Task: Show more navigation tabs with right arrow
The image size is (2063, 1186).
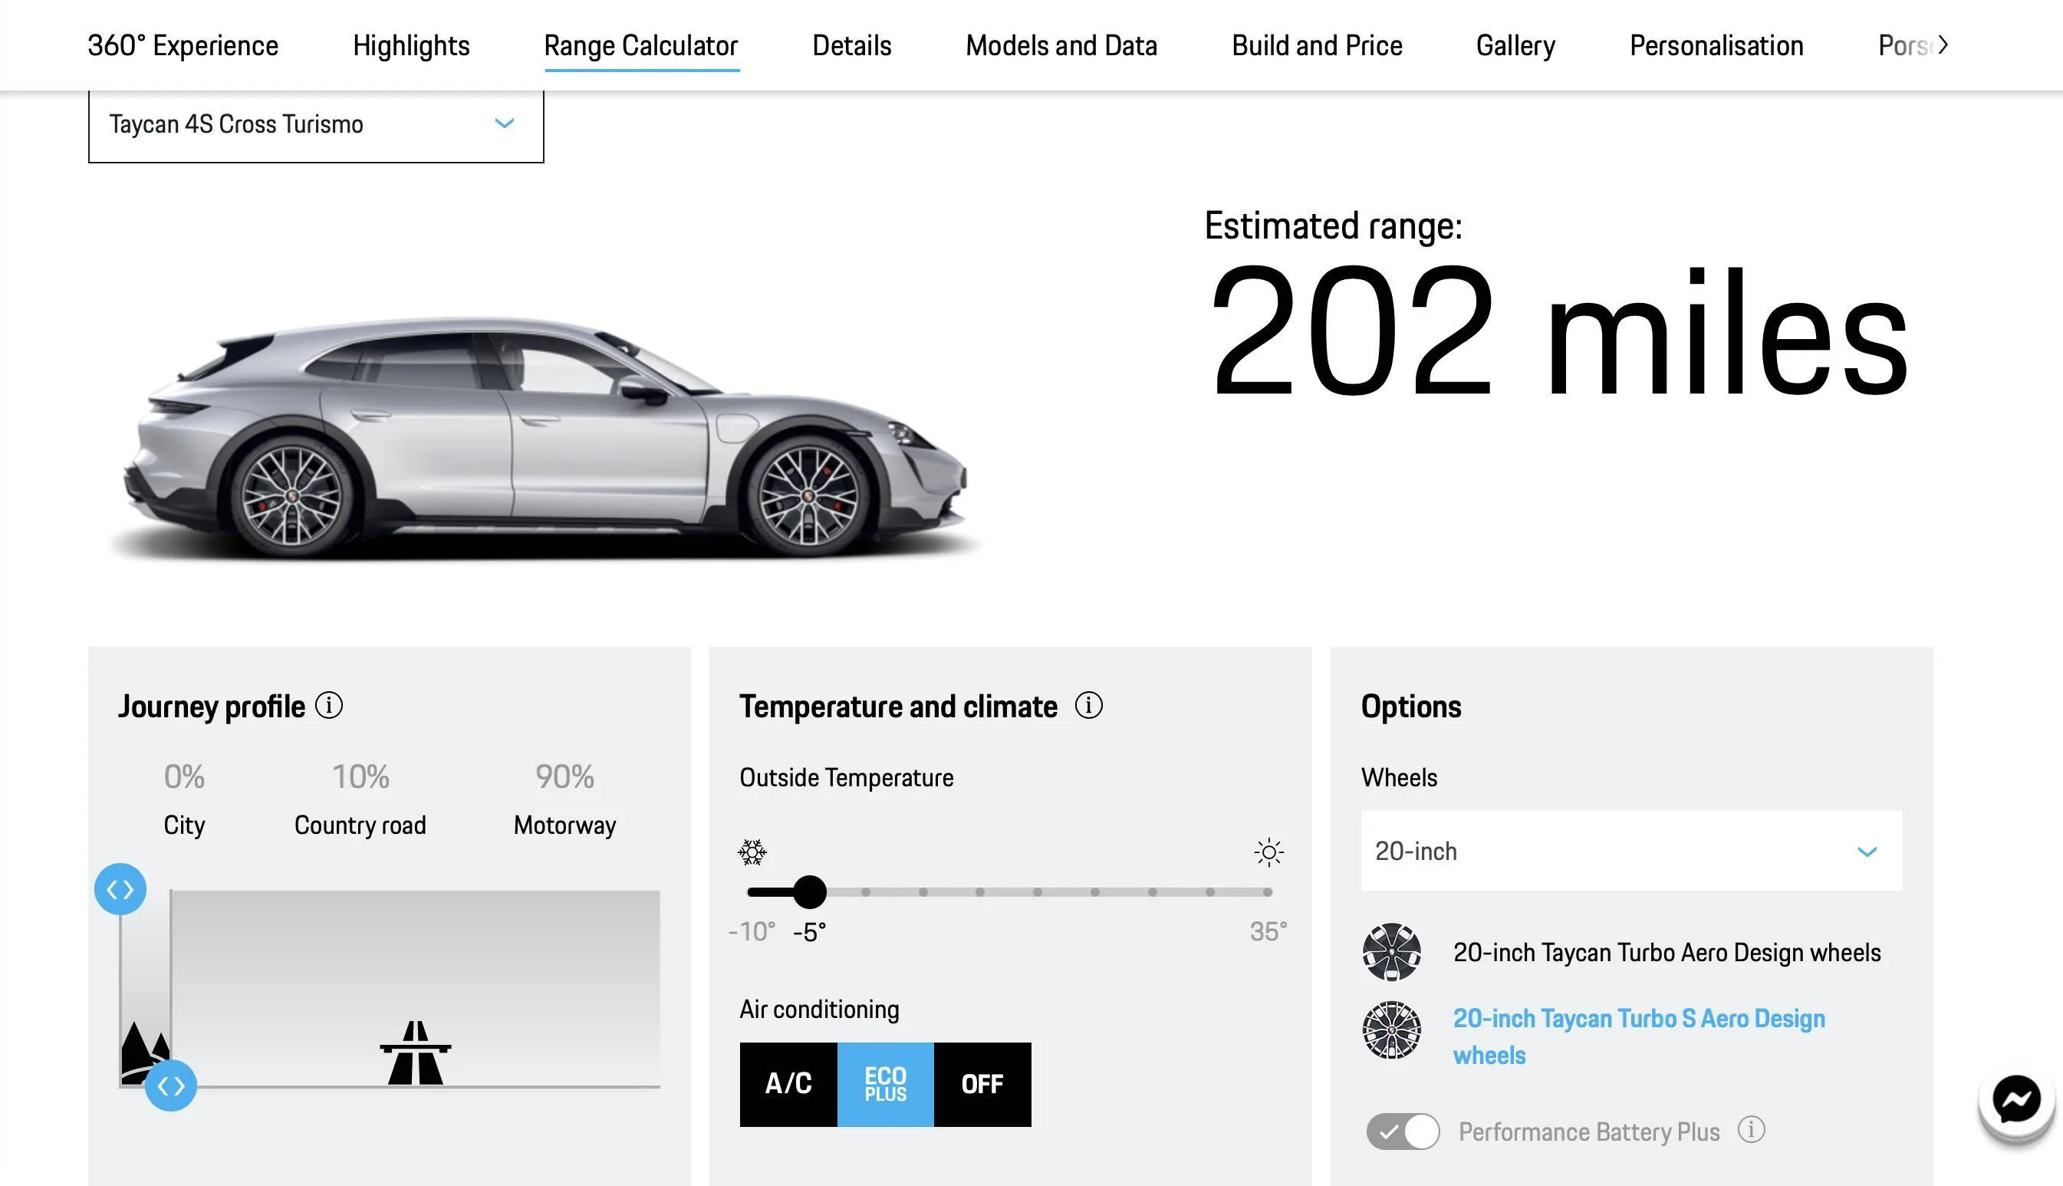Action: coord(1943,44)
